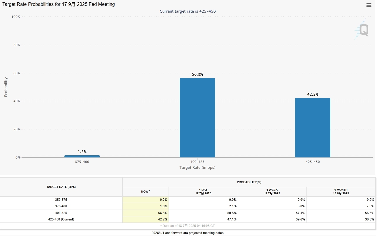This screenshot has height=236, width=378.
Task: Click the NOW value 1.5% in the 375-400 row
Action: [164, 206]
